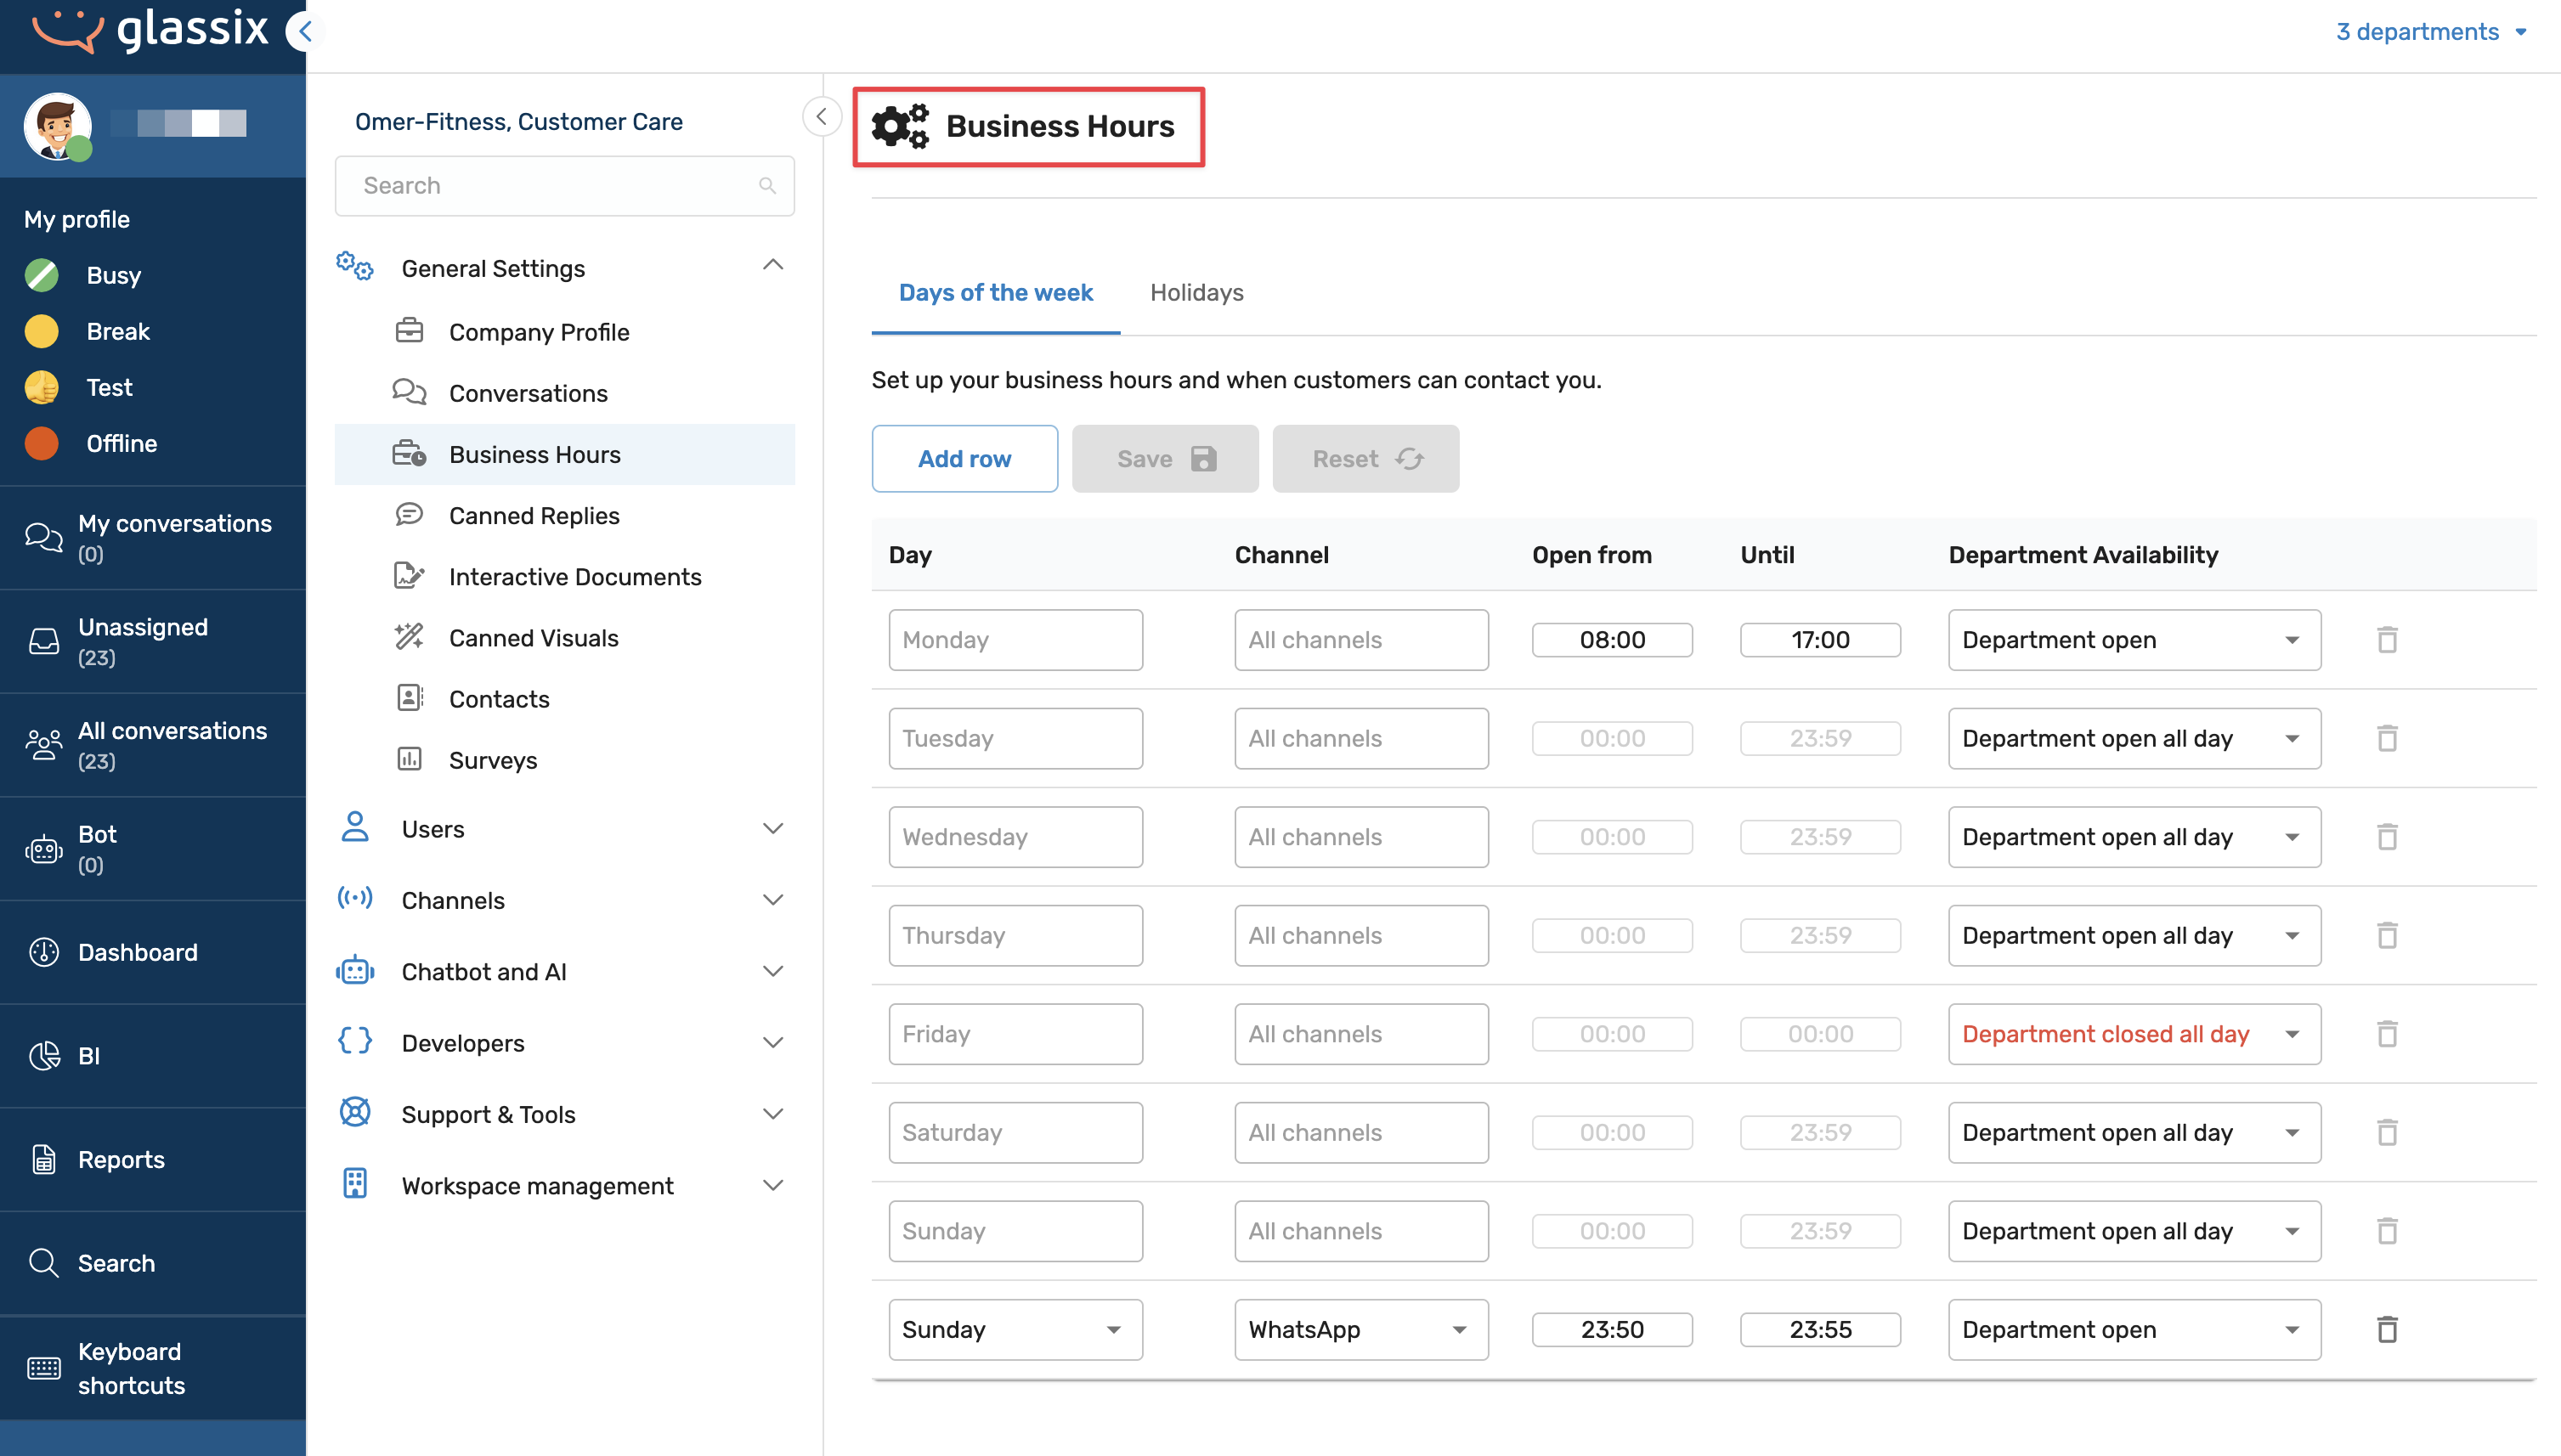Open the WhatsApp channel dropdown
This screenshot has width=2561, height=1456.
click(x=1360, y=1329)
